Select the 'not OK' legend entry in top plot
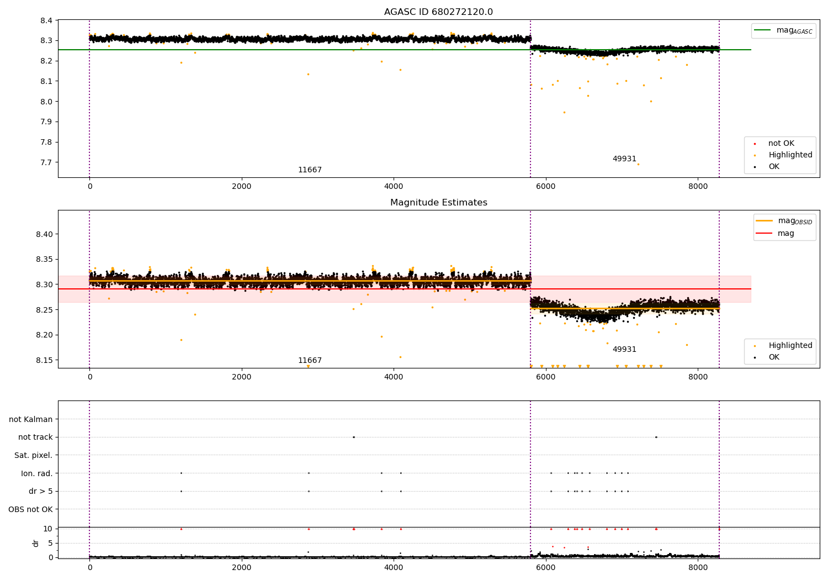The image size is (828, 580). [x=781, y=144]
